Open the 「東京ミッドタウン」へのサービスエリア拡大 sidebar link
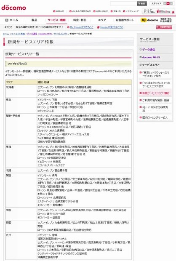This screenshot has width=176, height=261. [x=156, y=74]
